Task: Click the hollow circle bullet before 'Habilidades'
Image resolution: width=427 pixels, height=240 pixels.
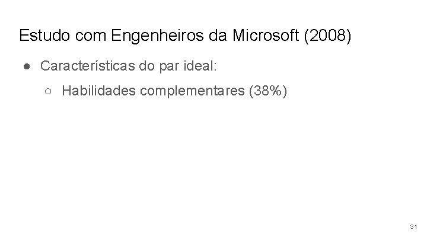Action: tap(48, 91)
